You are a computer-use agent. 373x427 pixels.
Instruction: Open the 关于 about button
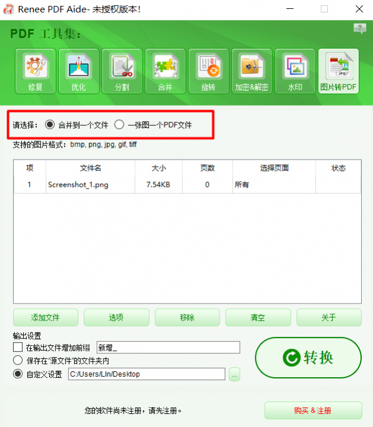[329, 317]
